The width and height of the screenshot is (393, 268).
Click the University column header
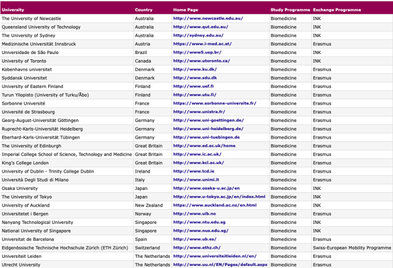(13, 10)
